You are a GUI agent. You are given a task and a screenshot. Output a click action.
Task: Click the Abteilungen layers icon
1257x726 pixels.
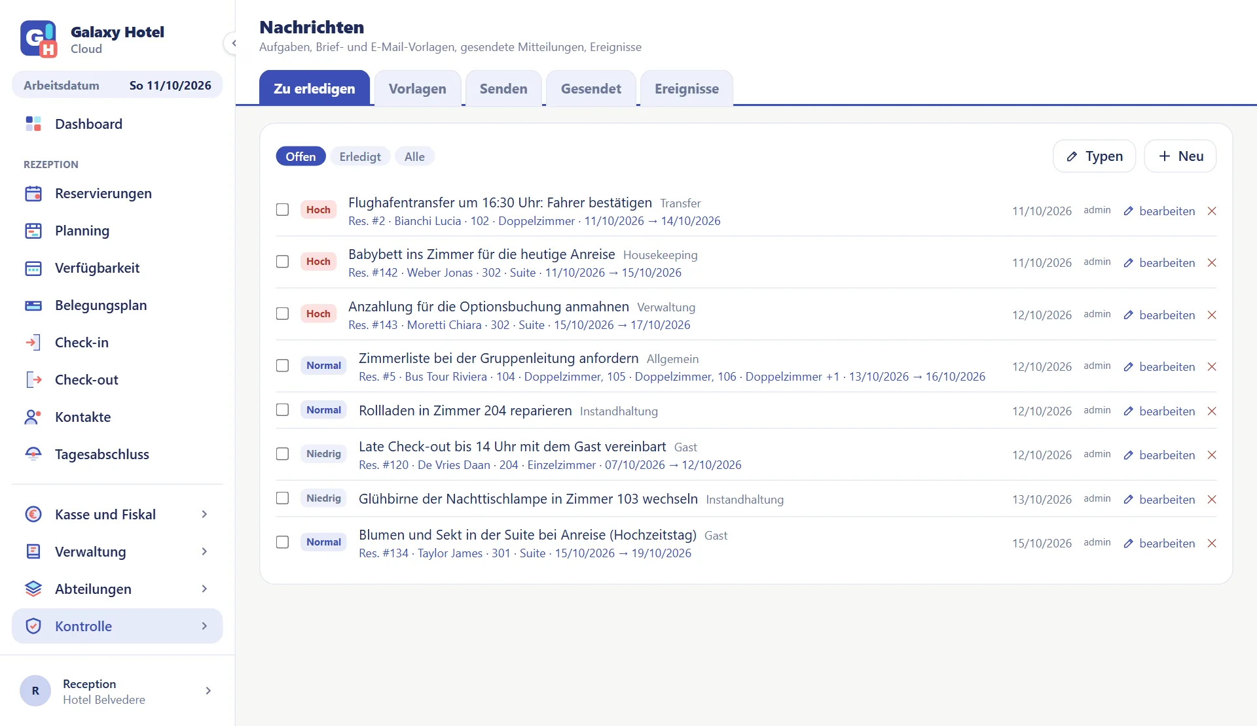33,589
